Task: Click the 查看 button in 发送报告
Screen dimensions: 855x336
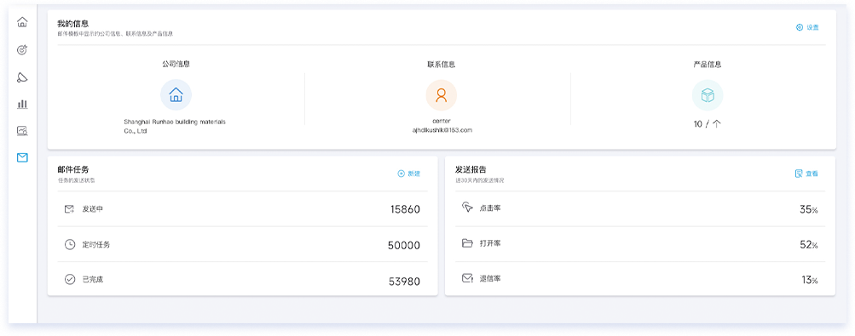Action: tap(806, 174)
